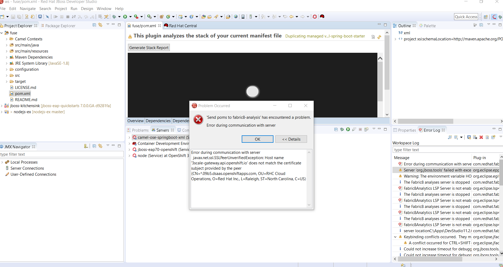
Task: Open View Menu triangle in Project Explorer
Action: (108, 25)
